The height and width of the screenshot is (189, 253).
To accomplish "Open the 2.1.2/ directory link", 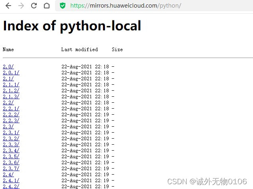I will click(x=11, y=90).
